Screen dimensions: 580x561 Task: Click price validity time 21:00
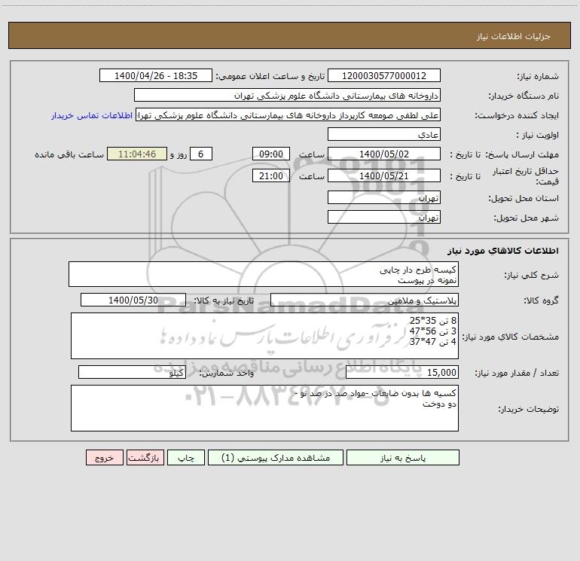pyautogui.click(x=270, y=175)
